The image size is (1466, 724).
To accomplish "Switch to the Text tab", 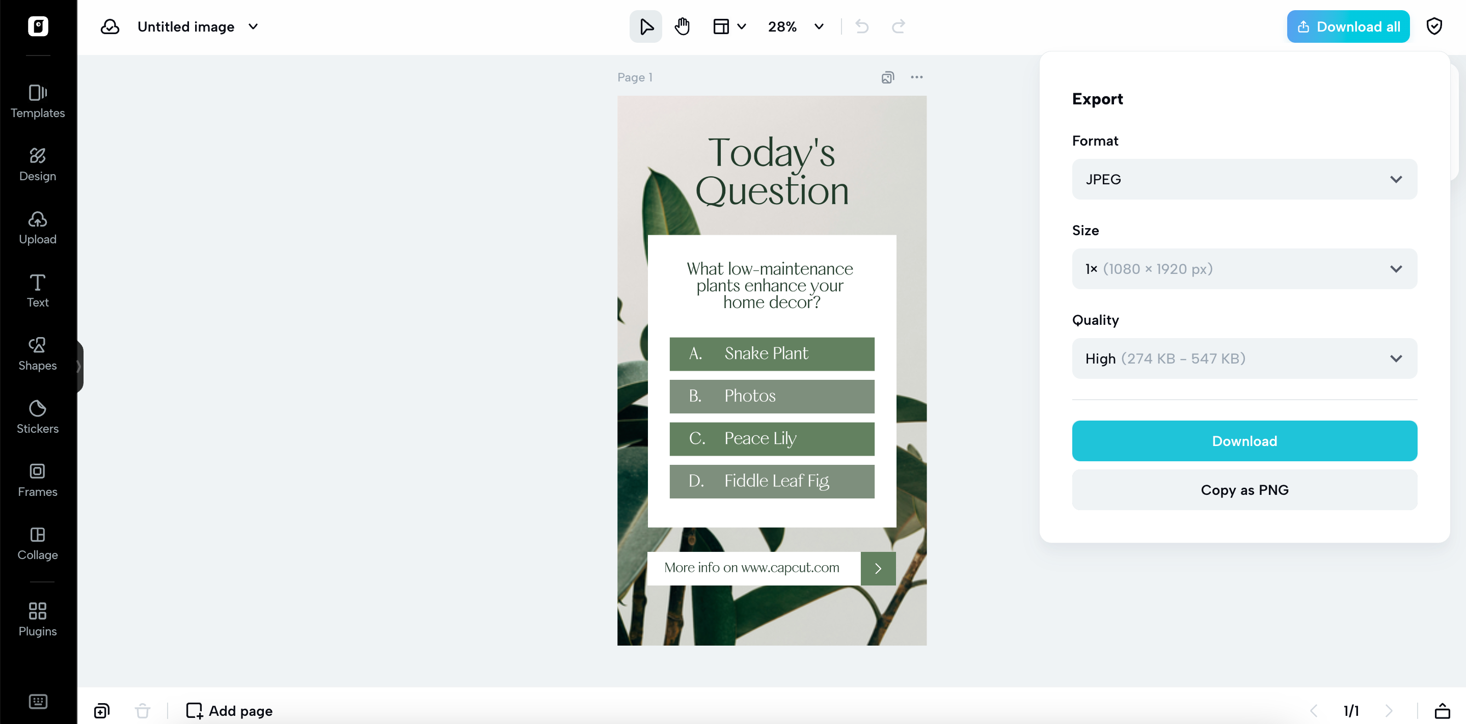I will click(x=38, y=291).
